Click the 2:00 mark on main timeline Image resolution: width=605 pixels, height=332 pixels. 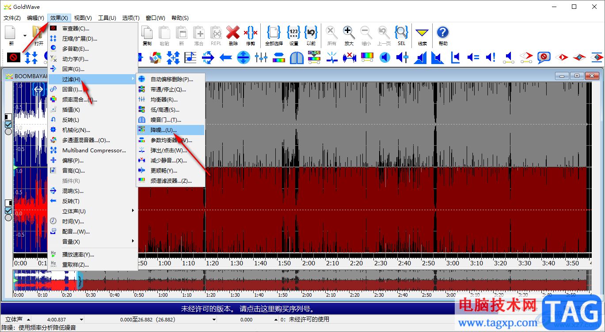pos(308,263)
